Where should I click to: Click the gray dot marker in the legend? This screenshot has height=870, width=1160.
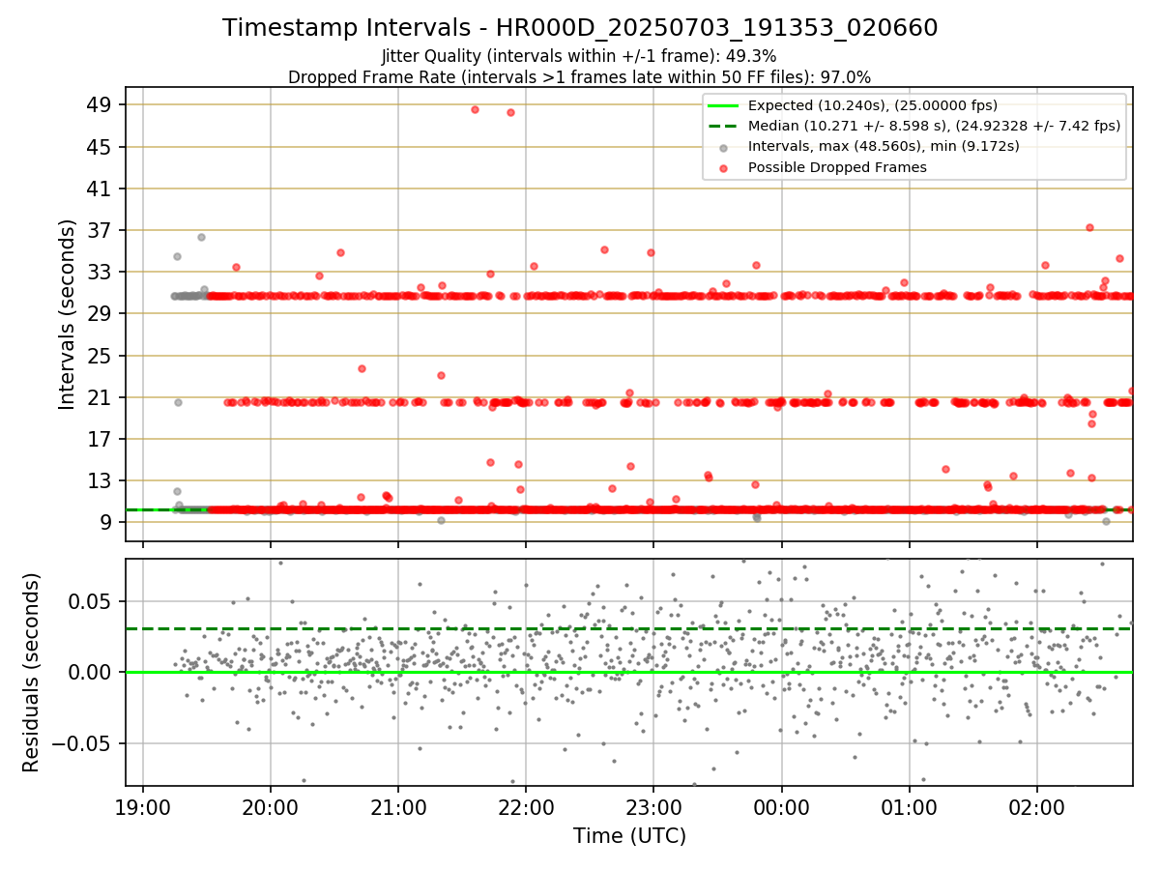click(724, 147)
